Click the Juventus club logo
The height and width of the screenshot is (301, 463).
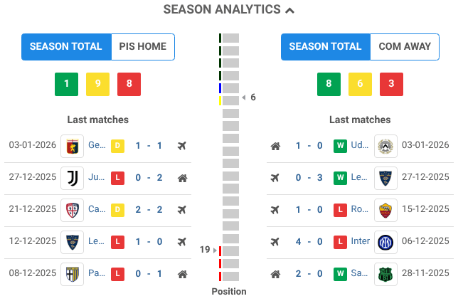coord(72,178)
